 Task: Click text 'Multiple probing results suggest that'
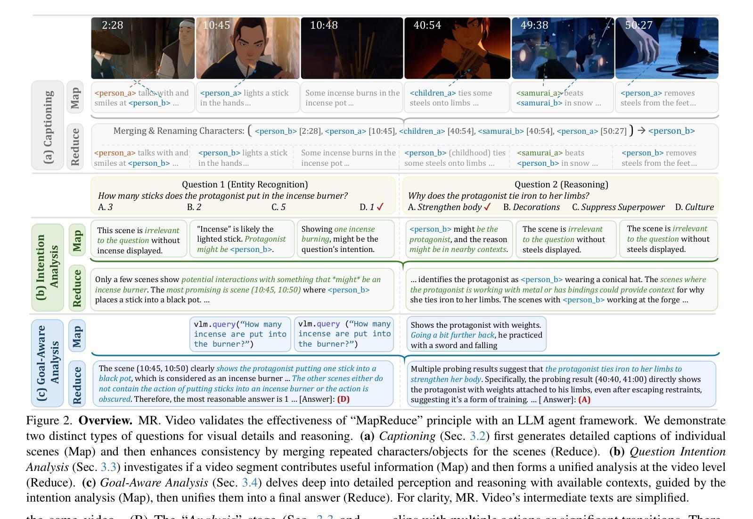(477, 369)
